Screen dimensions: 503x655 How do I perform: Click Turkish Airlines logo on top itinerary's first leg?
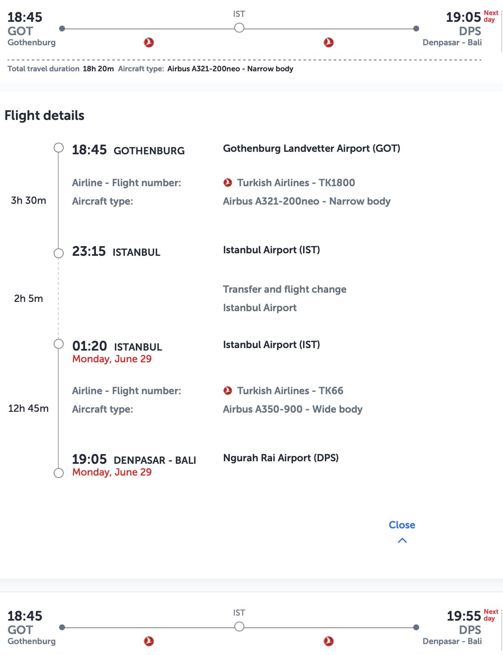click(149, 42)
